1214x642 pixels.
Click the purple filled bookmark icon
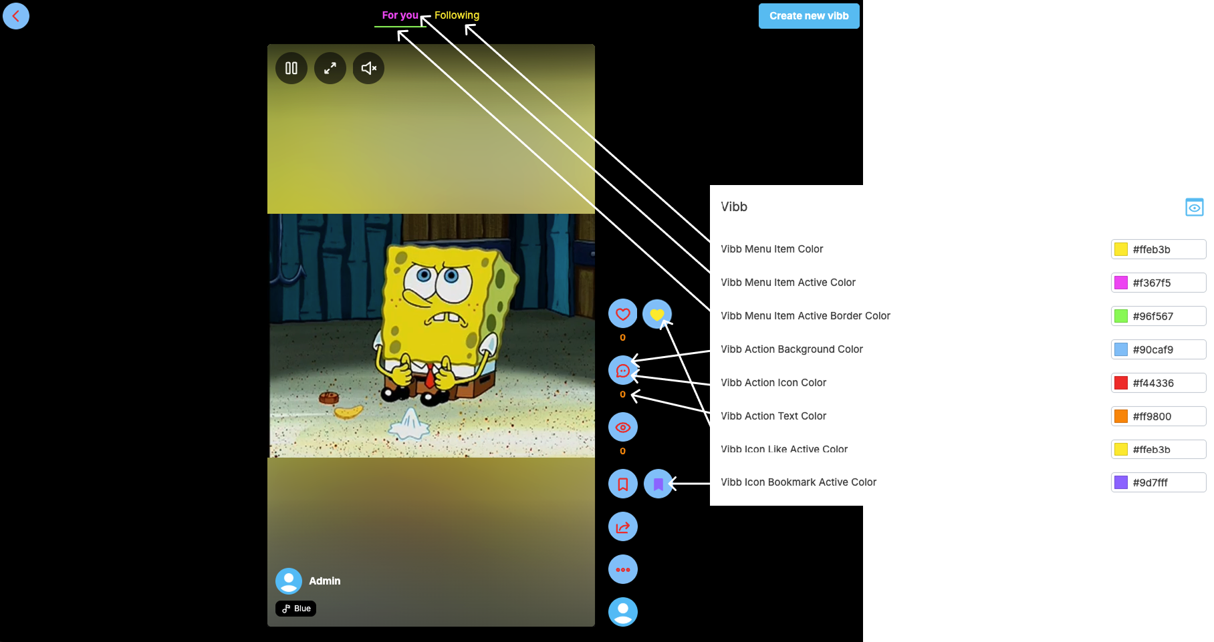click(x=658, y=484)
